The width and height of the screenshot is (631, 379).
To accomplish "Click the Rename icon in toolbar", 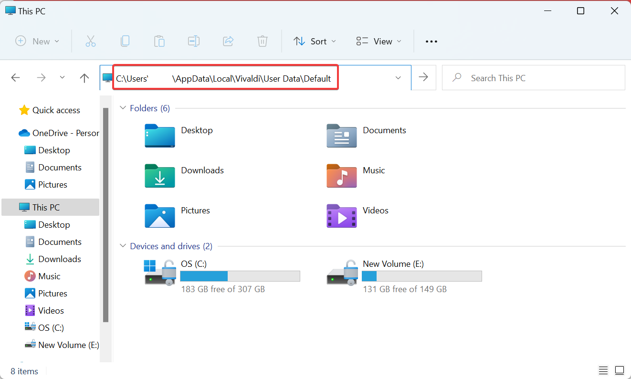I will tap(194, 42).
